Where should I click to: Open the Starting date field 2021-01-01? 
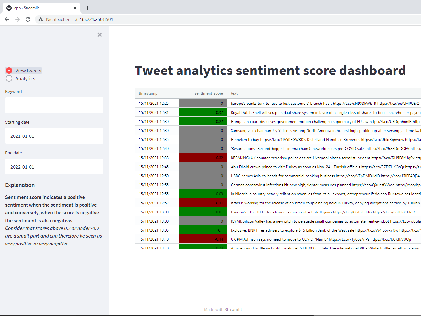pos(54,136)
